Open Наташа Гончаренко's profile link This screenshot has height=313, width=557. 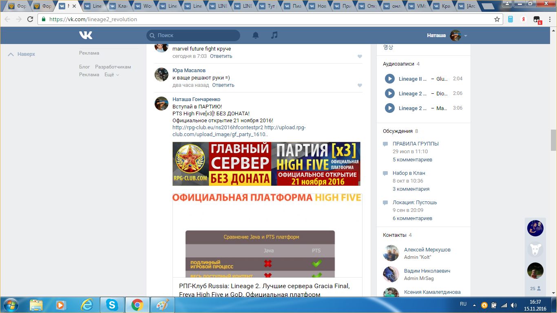click(196, 99)
